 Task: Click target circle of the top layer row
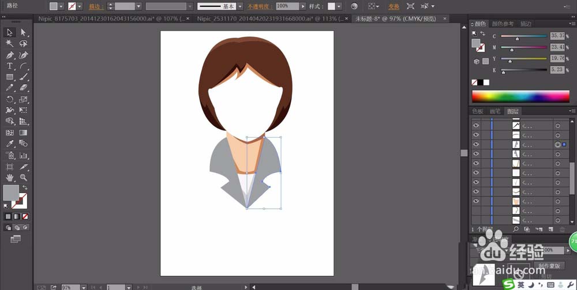click(x=557, y=125)
